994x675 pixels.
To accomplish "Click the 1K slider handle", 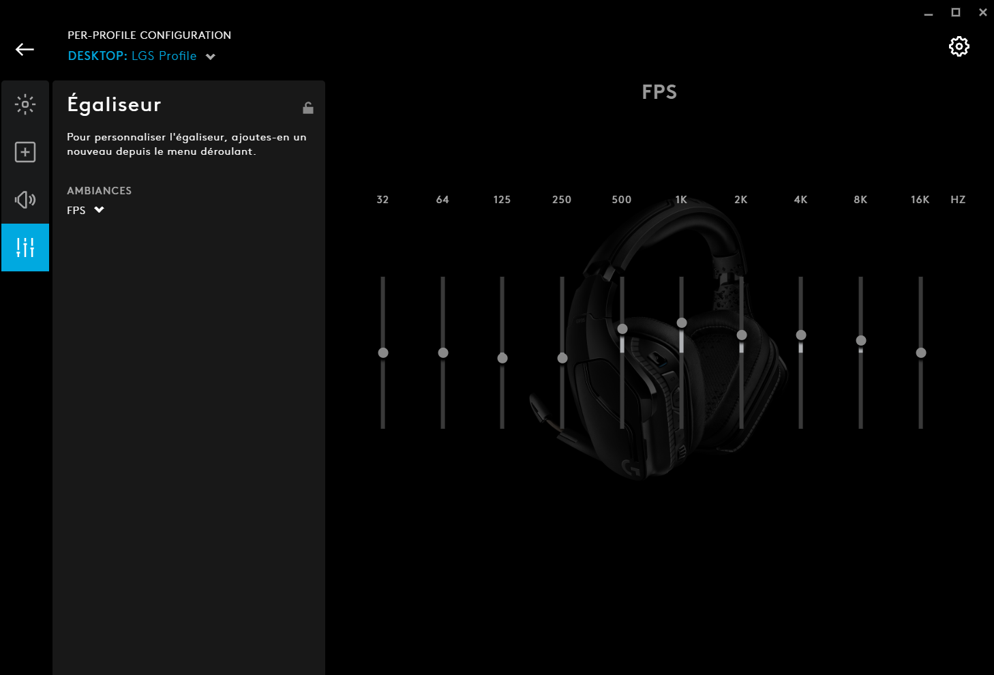I will (x=682, y=322).
